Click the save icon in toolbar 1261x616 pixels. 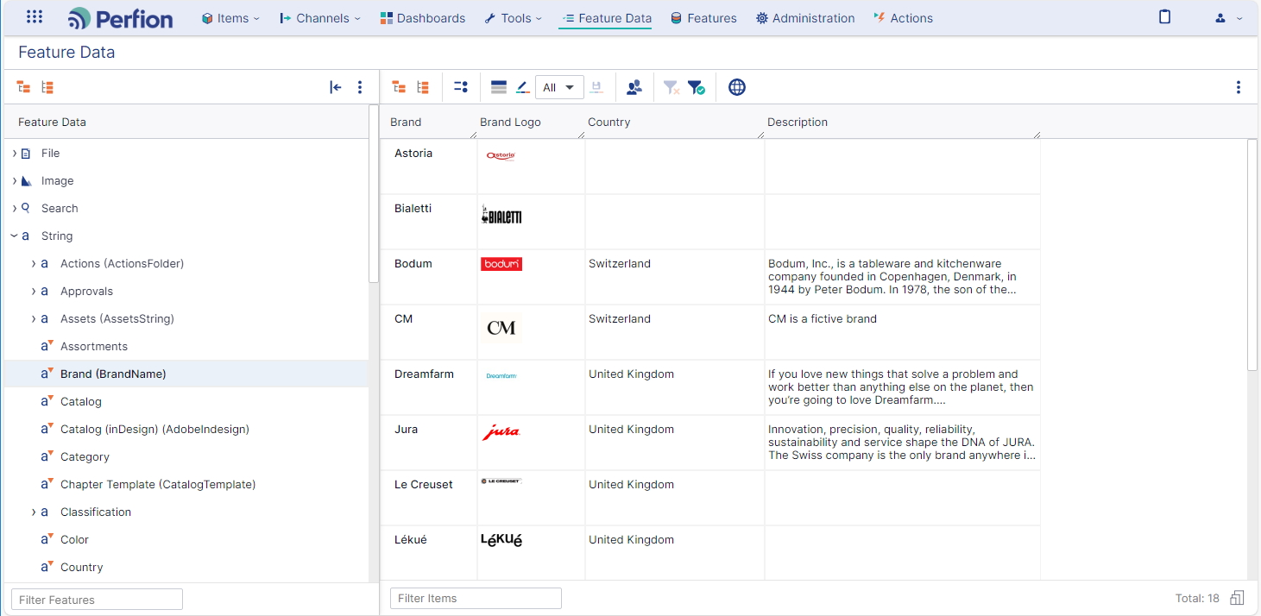(596, 87)
